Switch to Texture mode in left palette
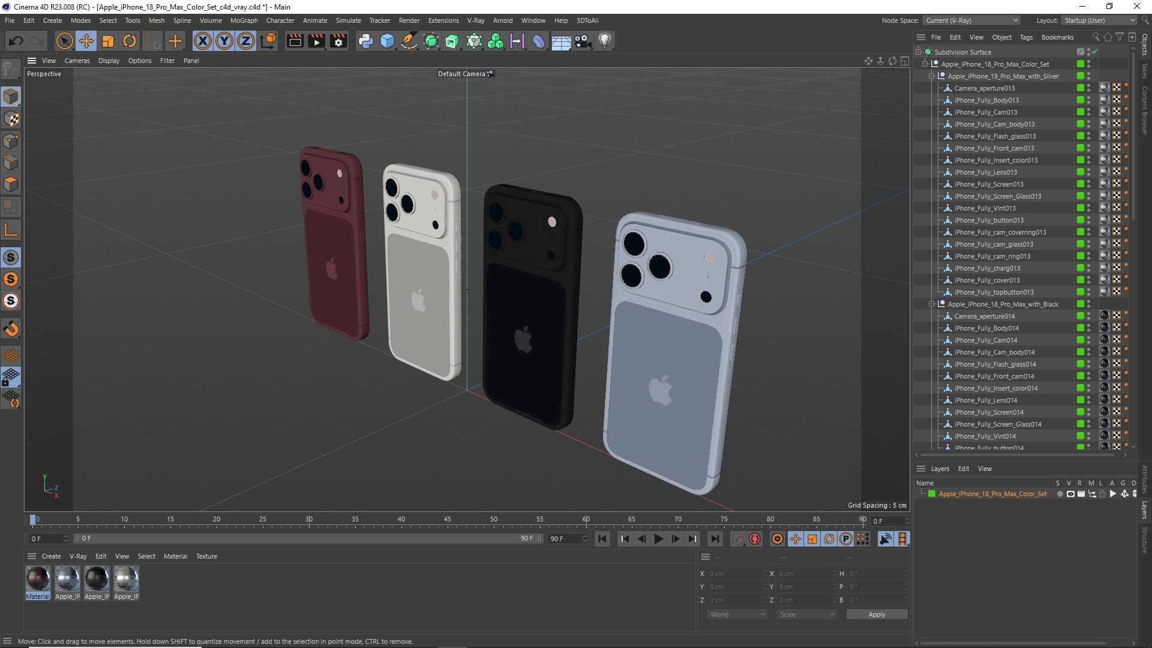1152x648 pixels. pos(11,119)
